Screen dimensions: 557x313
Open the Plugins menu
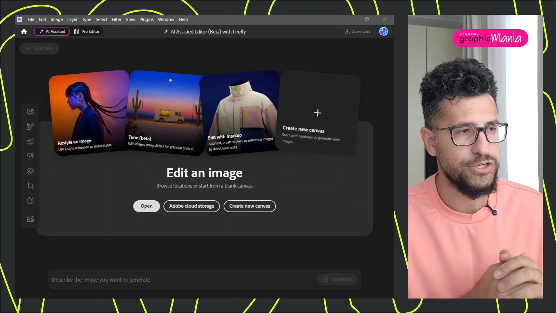[147, 19]
